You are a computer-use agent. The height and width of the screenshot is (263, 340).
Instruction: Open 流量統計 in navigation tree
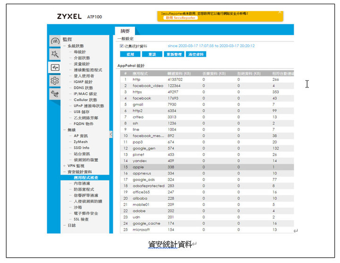tap(82, 64)
